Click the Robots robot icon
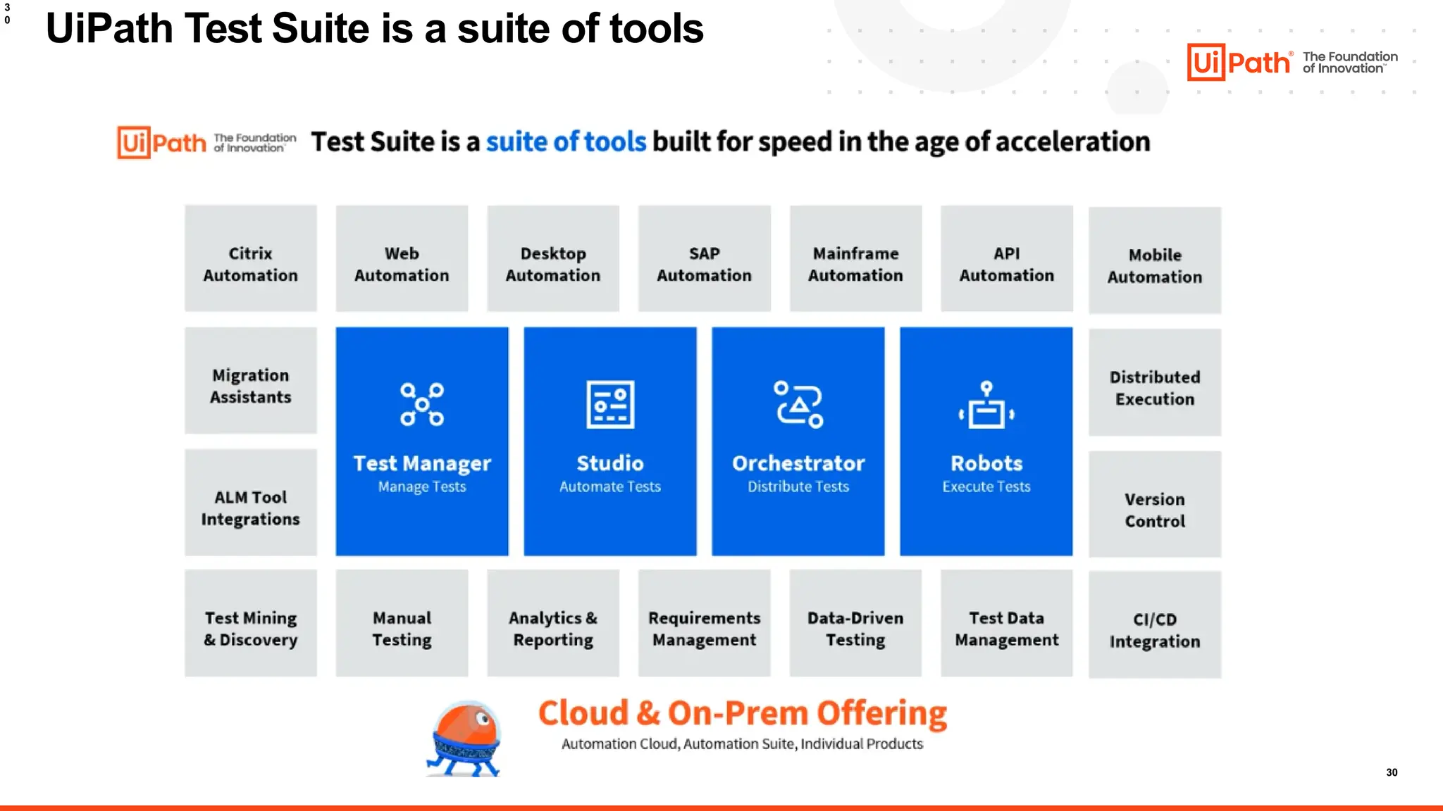The height and width of the screenshot is (811, 1443). (x=986, y=405)
